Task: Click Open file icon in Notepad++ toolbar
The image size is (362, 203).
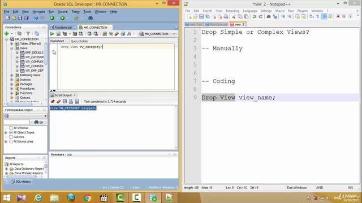Action: pos(195,16)
